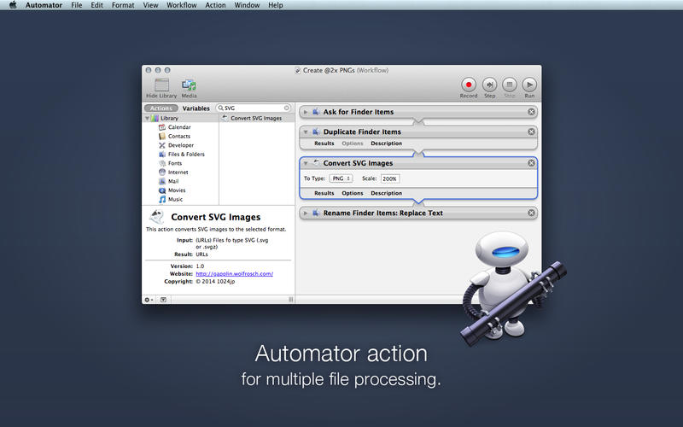Open the Apple menu
This screenshot has height=427, width=683.
(13, 5)
